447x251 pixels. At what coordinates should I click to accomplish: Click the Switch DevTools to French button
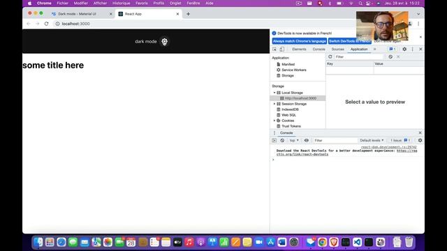(x=350, y=41)
